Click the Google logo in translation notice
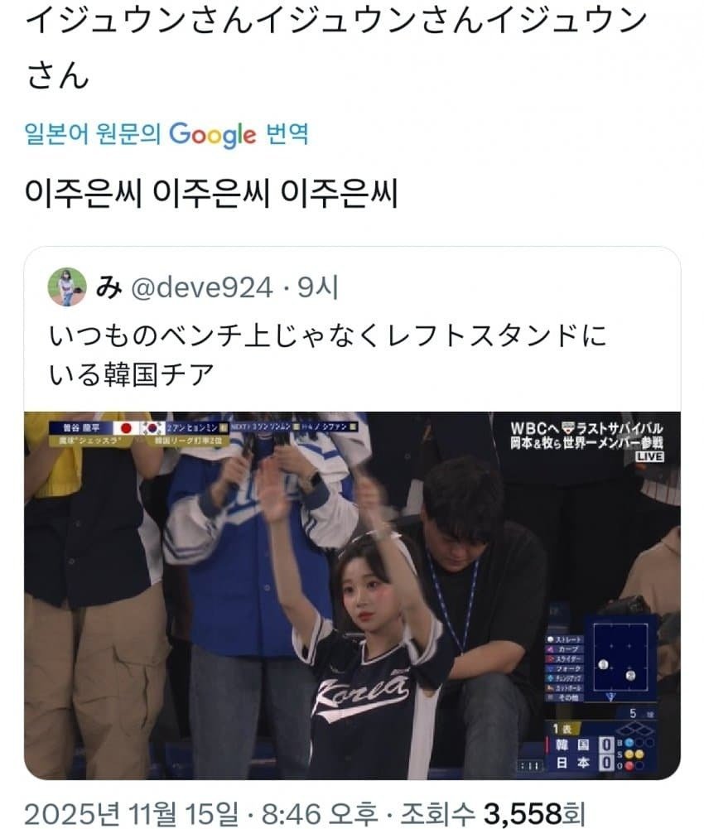Screen dimensions: 704x829 pyautogui.click(x=212, y=134)
